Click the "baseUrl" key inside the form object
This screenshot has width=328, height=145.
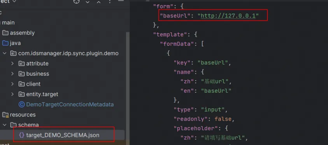point(175,16)
